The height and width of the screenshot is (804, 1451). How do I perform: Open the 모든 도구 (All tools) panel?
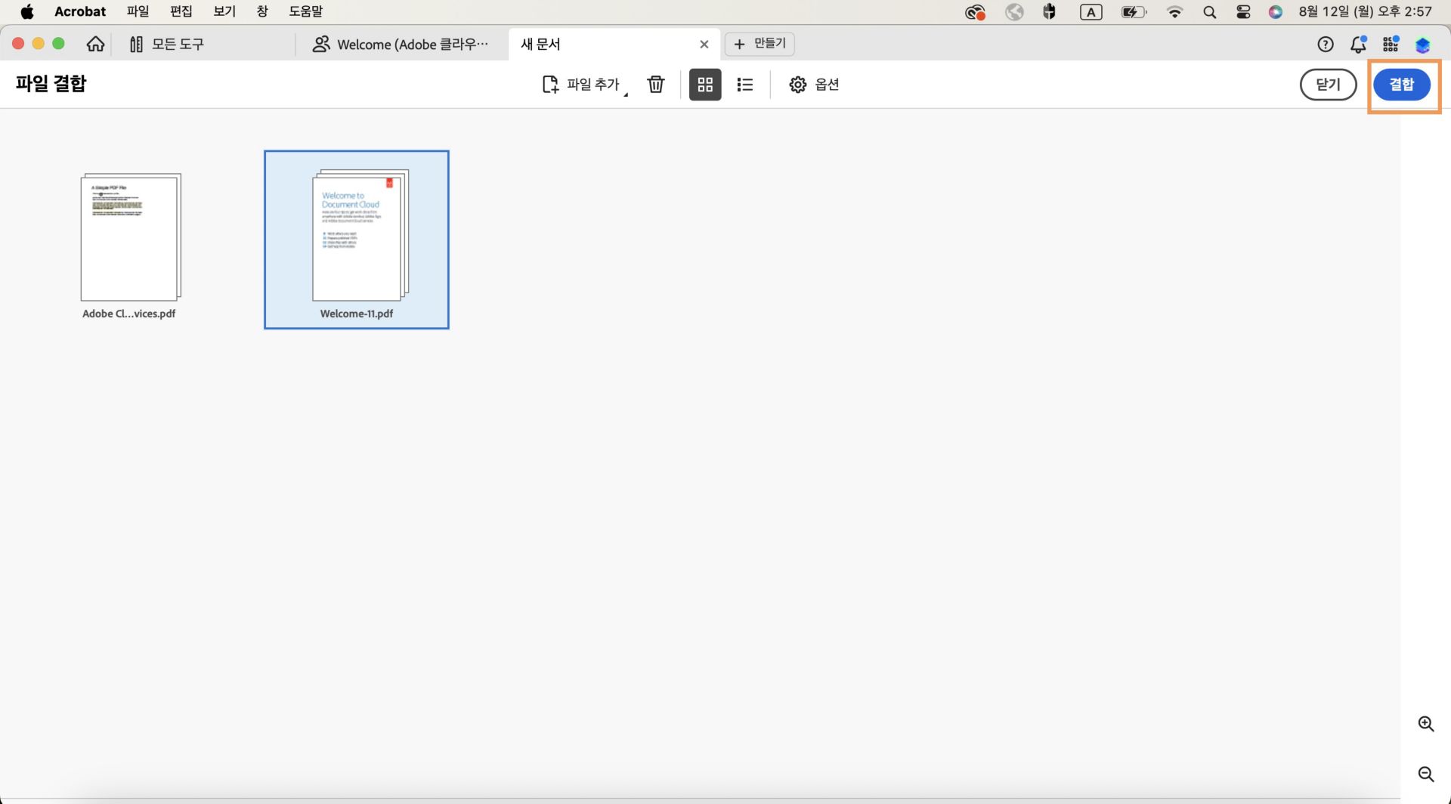click(x=166, y=44)
